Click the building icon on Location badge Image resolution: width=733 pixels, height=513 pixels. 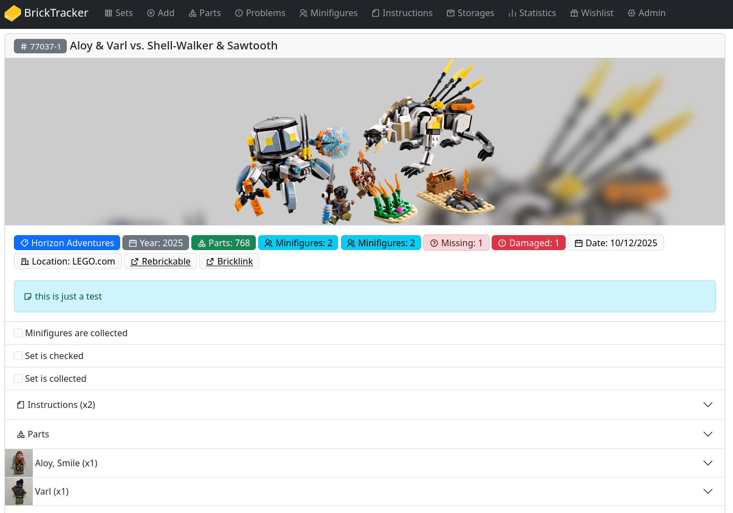(24, 262)
